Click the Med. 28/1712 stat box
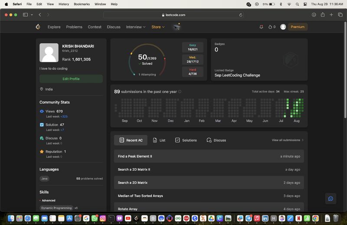The image size is (347, 225). pos(193,60)
